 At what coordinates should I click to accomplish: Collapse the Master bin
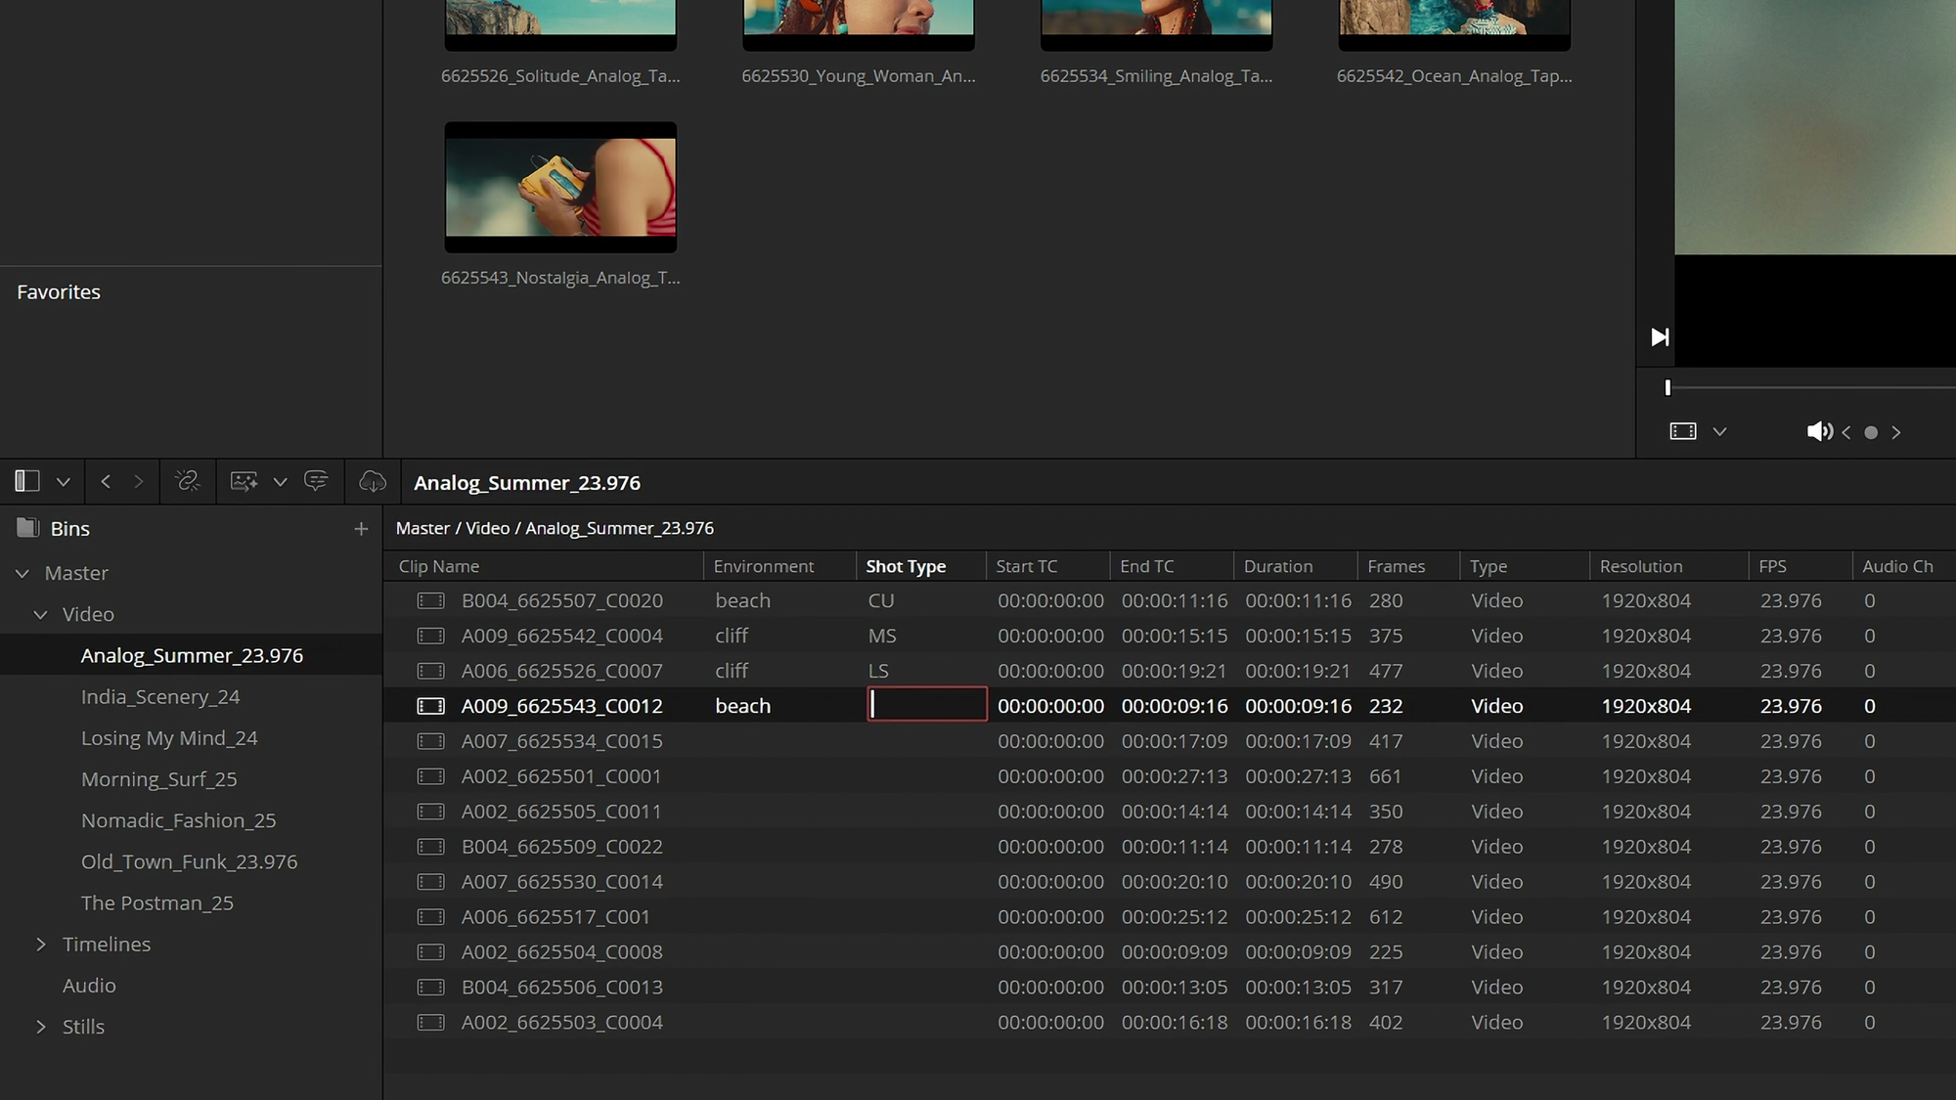tap(22, 573)
